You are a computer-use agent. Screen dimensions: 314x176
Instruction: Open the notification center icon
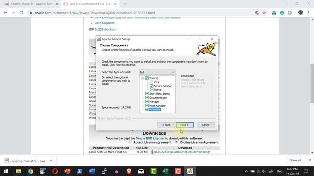306,171
